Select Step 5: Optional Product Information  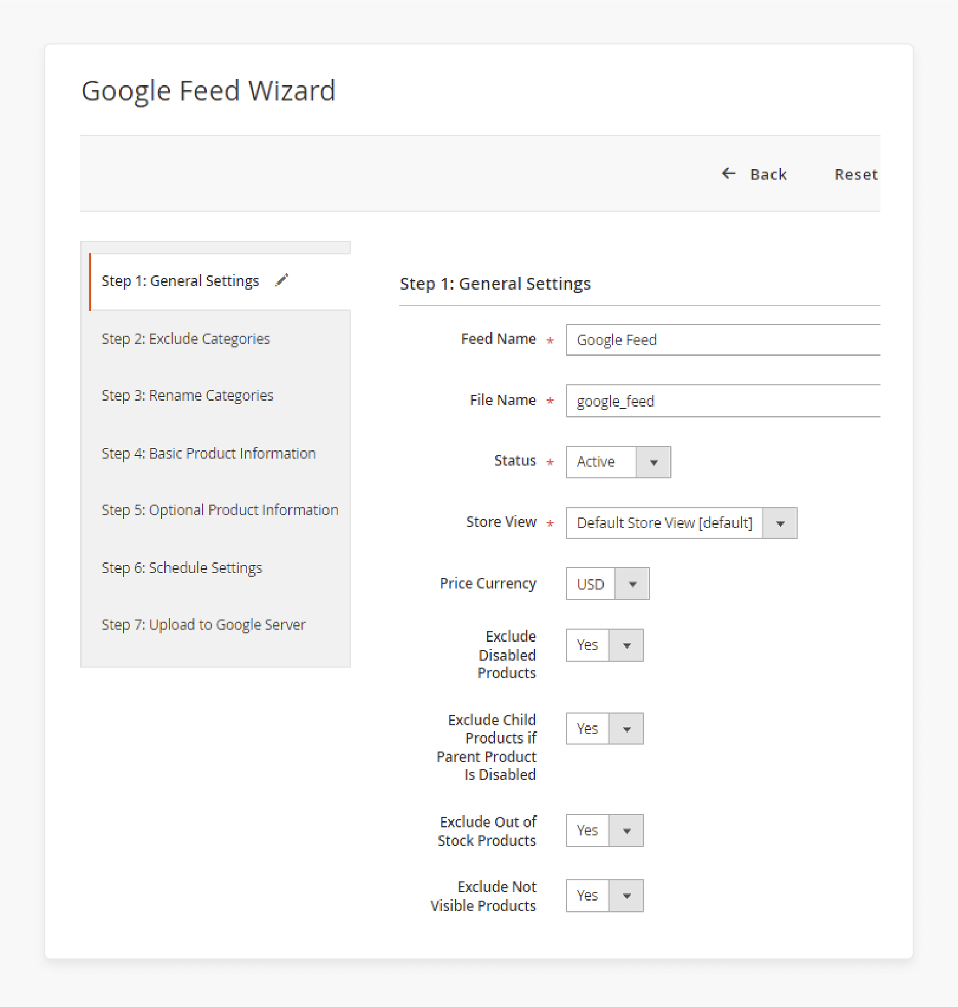220,510
